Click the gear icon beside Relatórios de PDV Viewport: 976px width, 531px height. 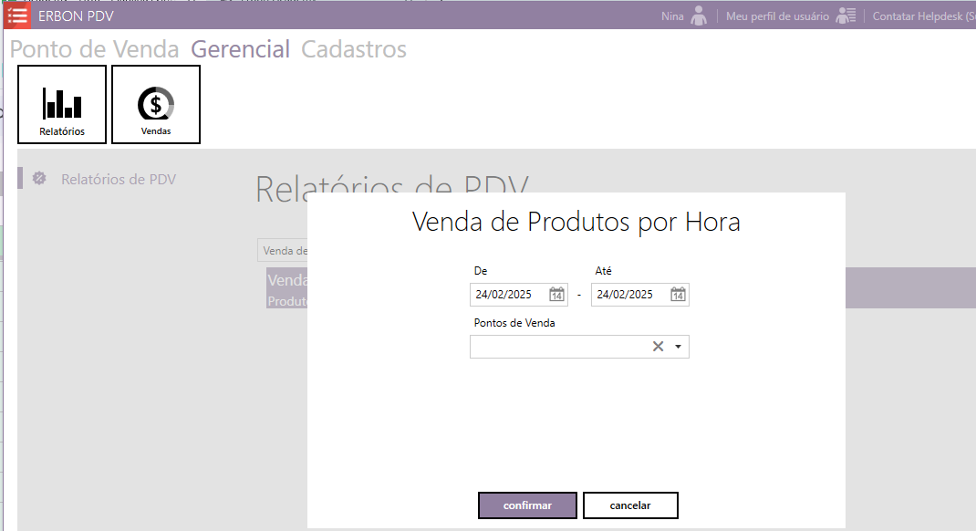tap(39, 179)
